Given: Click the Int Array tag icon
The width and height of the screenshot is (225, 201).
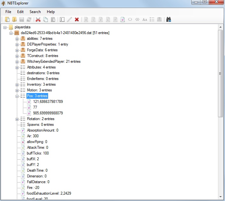Looking at the screenshot, I should coord(137,19).
